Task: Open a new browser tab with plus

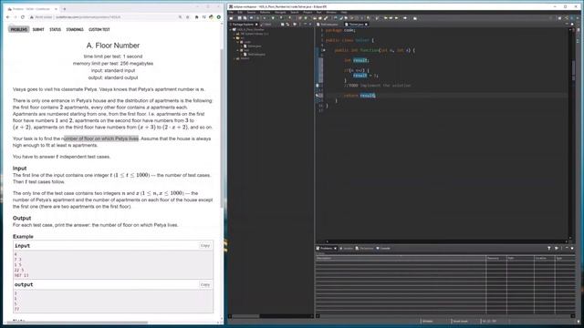Action: (65, 8)
